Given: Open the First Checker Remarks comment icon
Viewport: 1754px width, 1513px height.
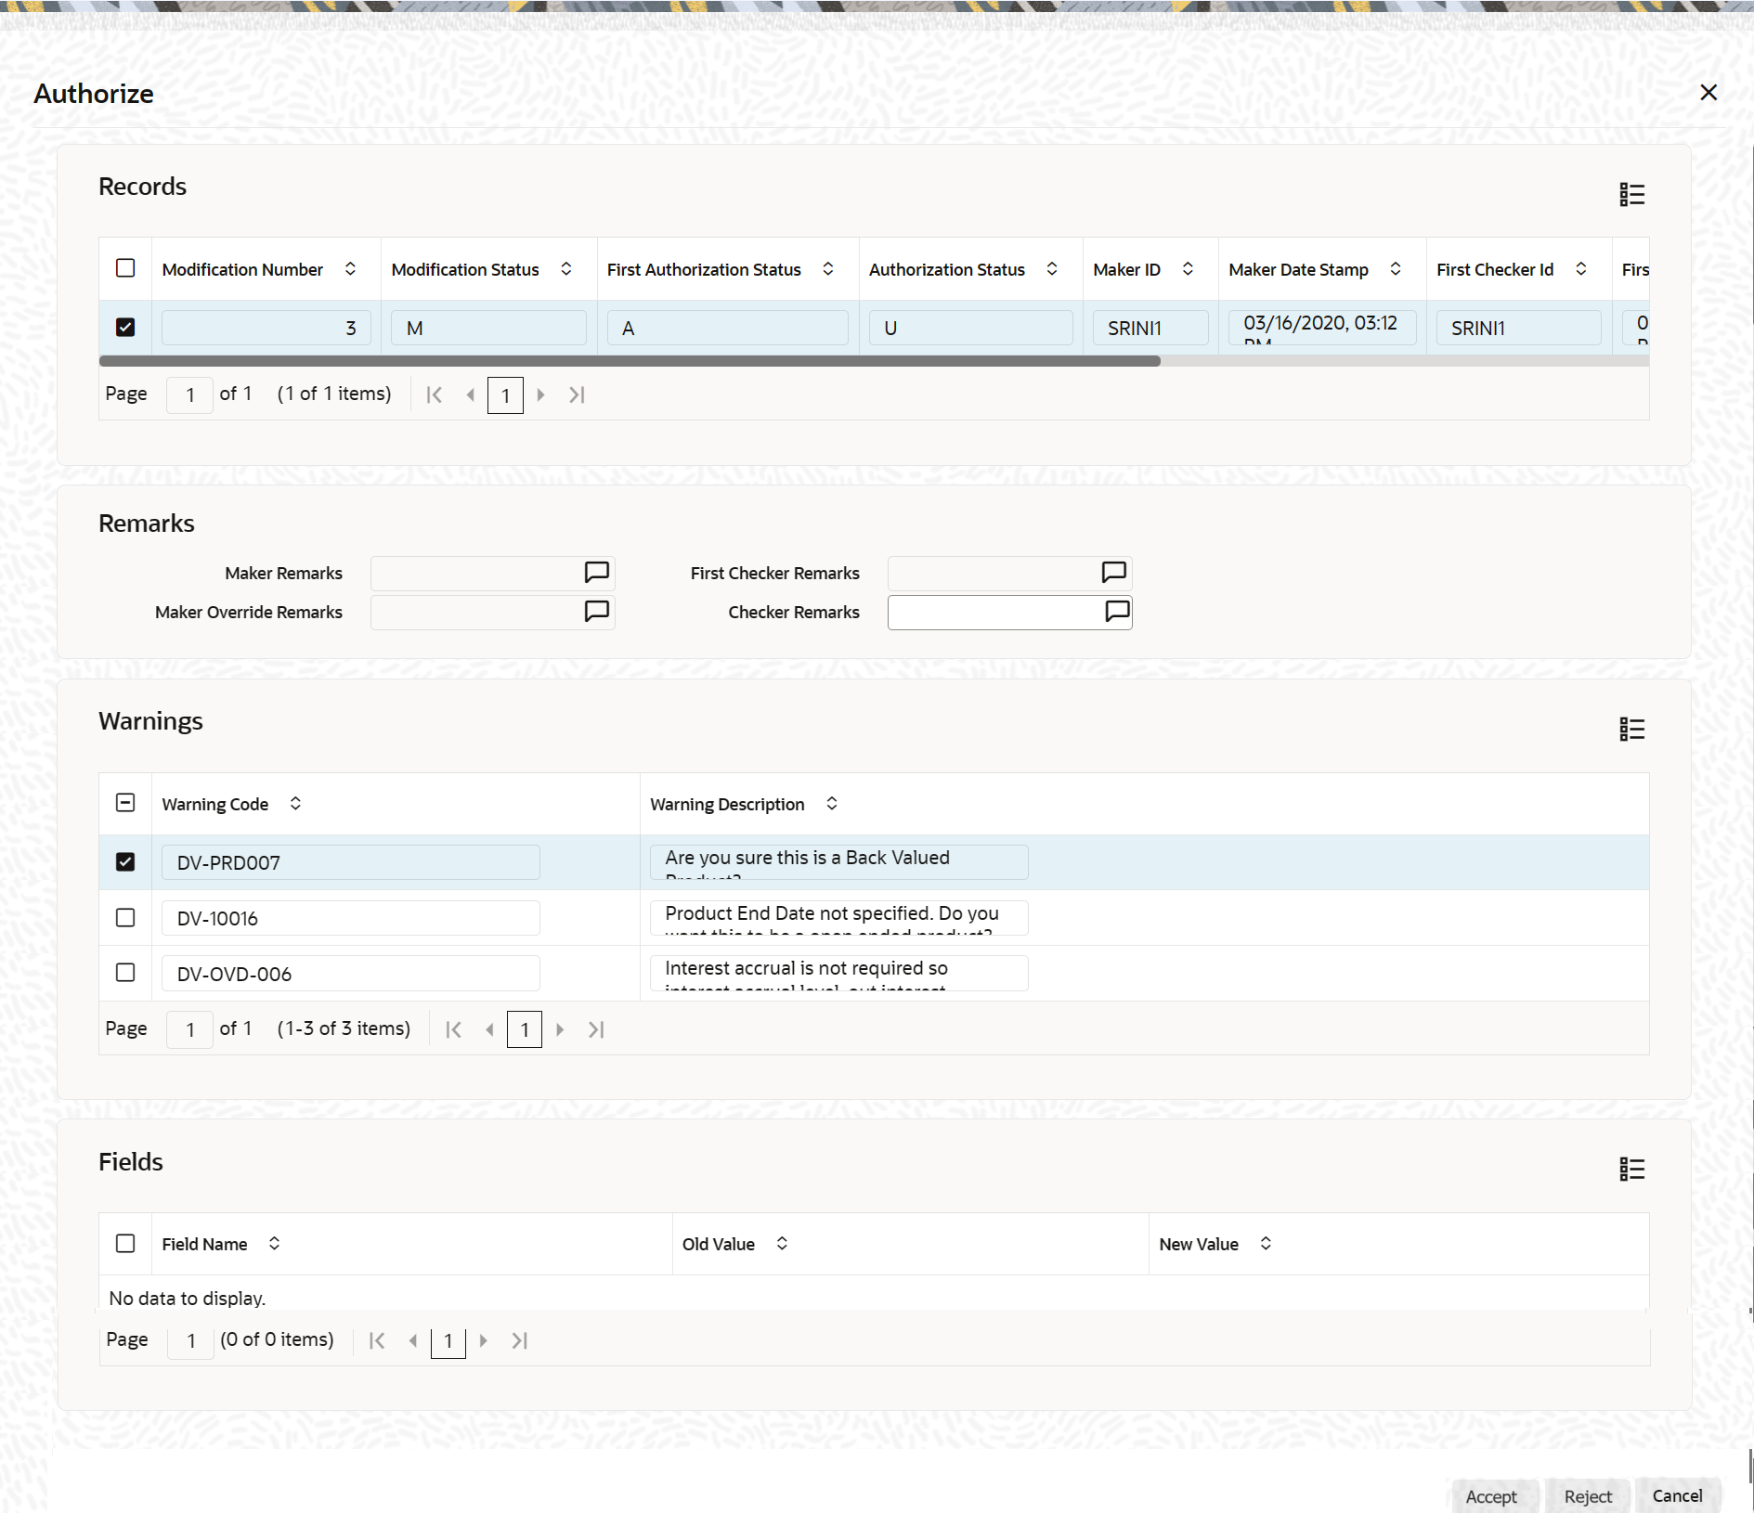Looking at the screenshot, I should (1112, 573).
